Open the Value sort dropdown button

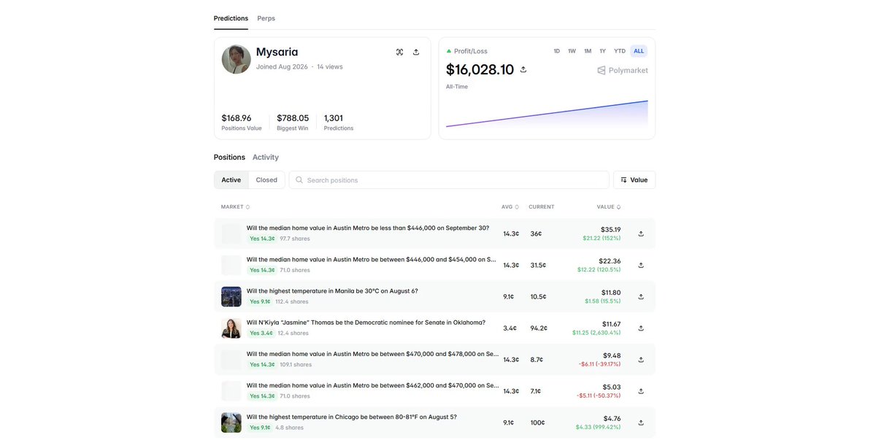634,180
